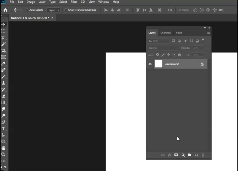Image resolution: width=238 pixels, height=171 pixels.
Task: Open the Auto-Select Layer dropdown
Action: coord(54,10)
